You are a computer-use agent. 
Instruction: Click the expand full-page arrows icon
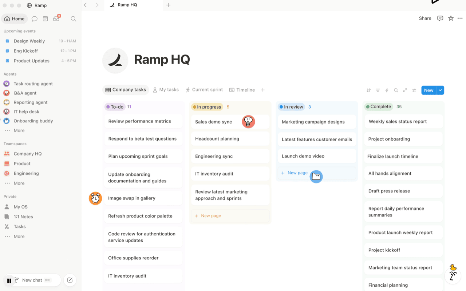click(405, 90)
